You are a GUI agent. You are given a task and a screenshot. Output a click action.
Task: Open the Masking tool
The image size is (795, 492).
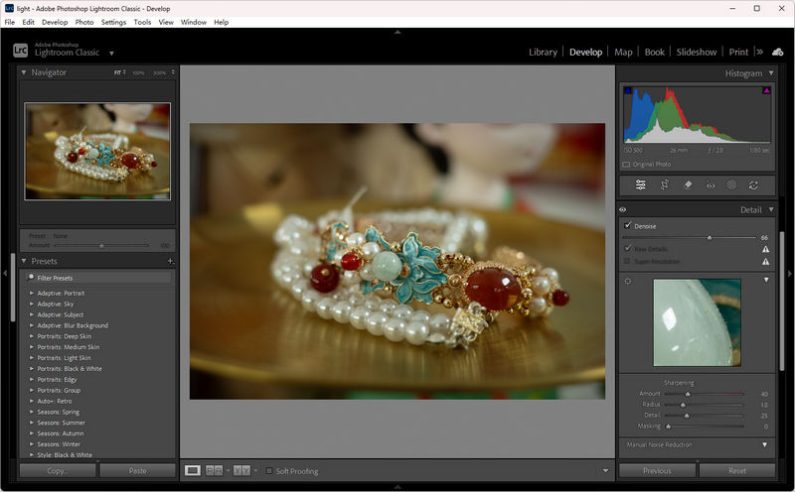732,184
